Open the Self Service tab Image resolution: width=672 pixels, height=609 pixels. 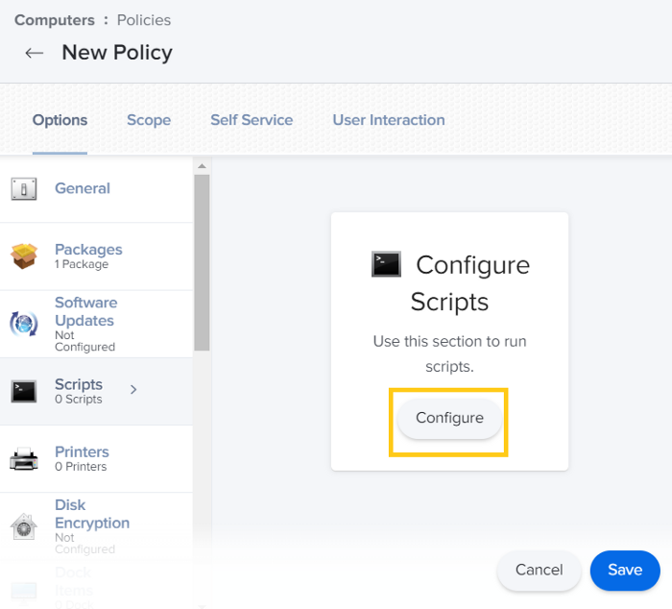[252, 120]
